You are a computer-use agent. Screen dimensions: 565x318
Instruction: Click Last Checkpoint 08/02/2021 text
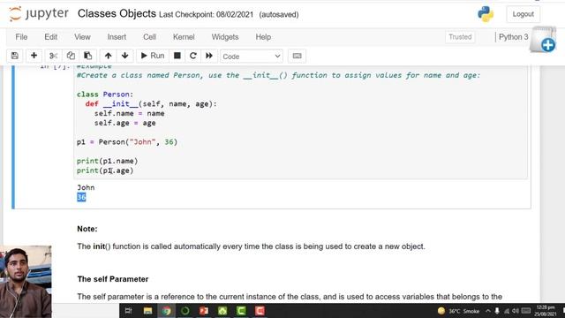[x=206, y=14]
